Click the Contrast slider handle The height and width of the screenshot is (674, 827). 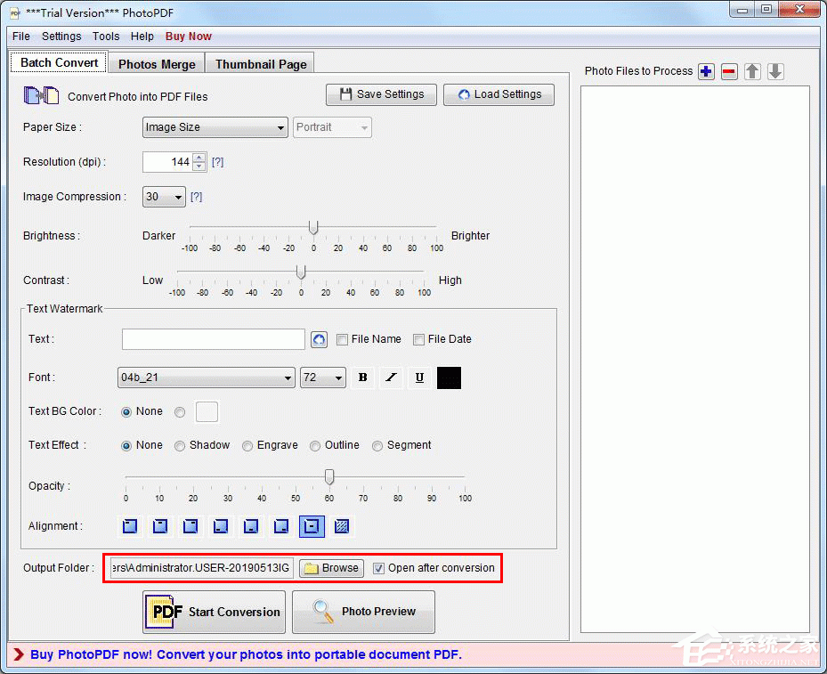(301, 272)
